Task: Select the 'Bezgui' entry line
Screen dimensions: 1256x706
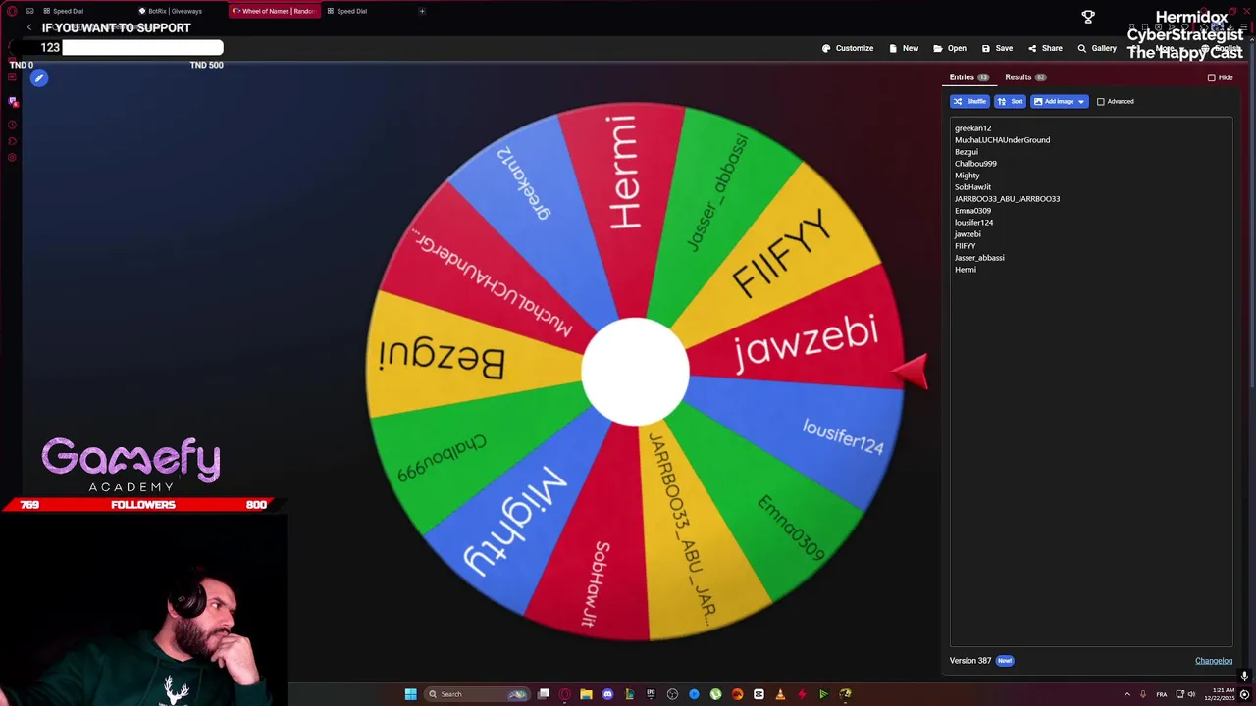Action: click(x=967, y=152)
